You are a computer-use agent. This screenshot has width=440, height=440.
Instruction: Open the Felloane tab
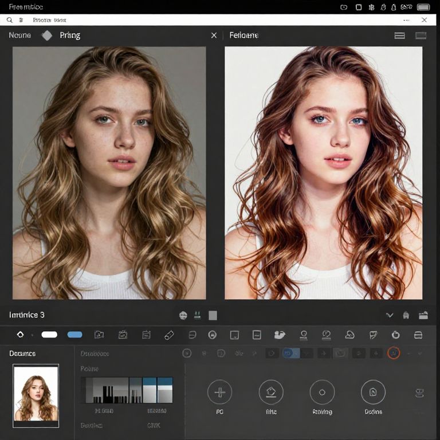243,36
